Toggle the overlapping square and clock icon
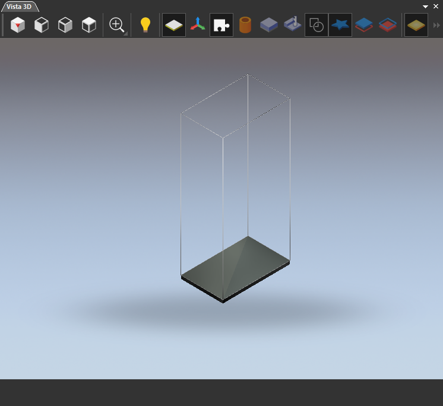The width and height of the screenshot is (443, 406). [x=317, y=25]
